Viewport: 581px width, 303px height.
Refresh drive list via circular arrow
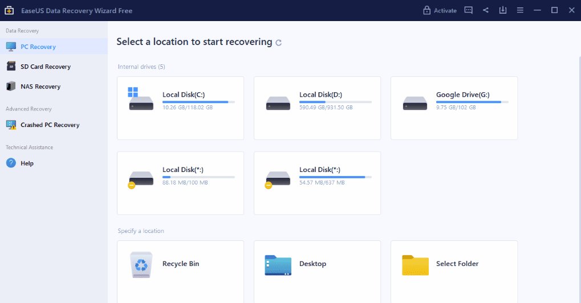click(x=278, y=43)
